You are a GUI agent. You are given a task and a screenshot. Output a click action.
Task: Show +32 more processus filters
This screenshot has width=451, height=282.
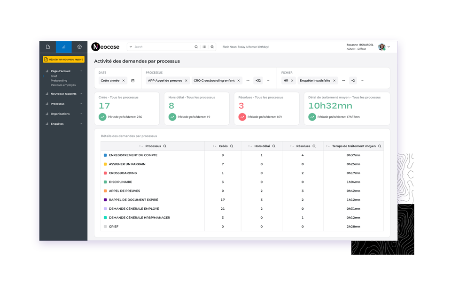(x=258, y=81)
